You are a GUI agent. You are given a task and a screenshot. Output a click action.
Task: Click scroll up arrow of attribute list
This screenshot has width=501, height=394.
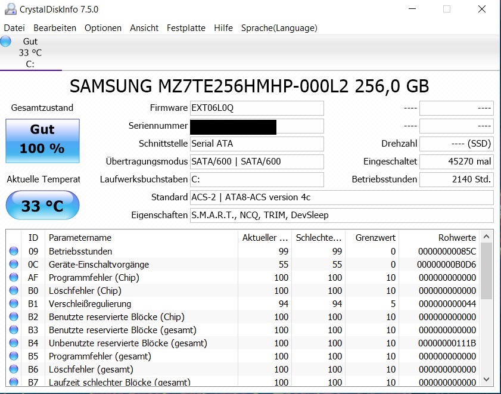(486, 237)
